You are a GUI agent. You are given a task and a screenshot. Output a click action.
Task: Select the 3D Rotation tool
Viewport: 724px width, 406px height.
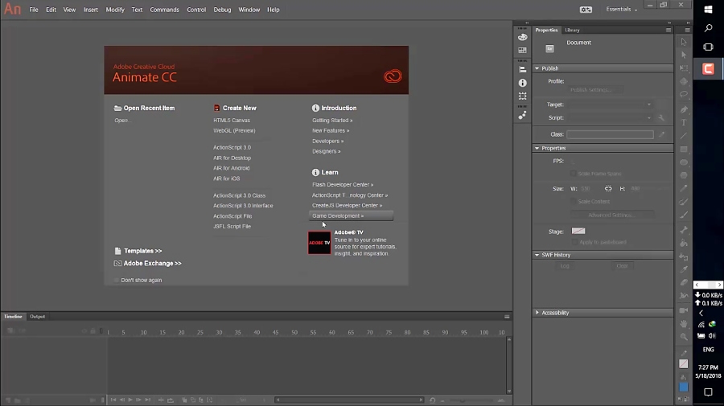(684, 82)
